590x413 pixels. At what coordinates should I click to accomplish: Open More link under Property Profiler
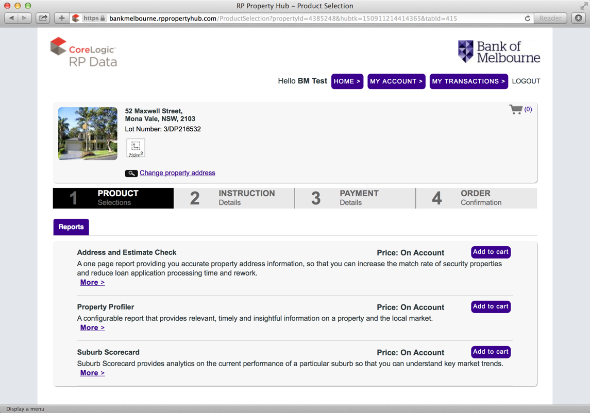[92, 328]
